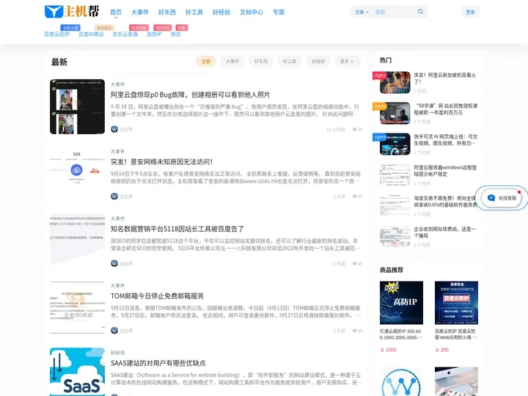This screenshot has height=396, width=528.
Task: Open the 百度云防护 product image
Action: (456, 303)
